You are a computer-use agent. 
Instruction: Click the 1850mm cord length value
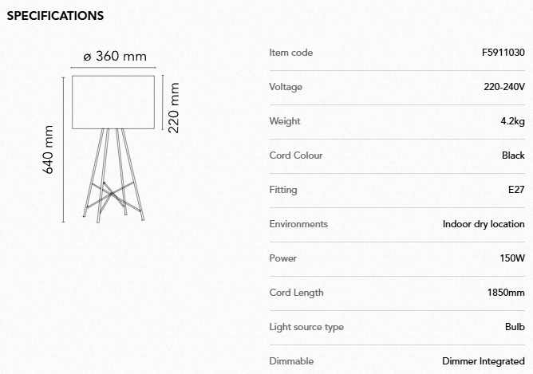click(506, 293)
